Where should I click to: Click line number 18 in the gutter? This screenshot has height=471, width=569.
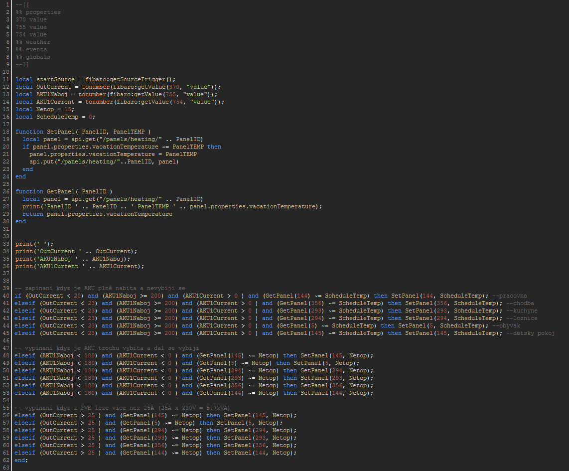click(x=6, y=132)
